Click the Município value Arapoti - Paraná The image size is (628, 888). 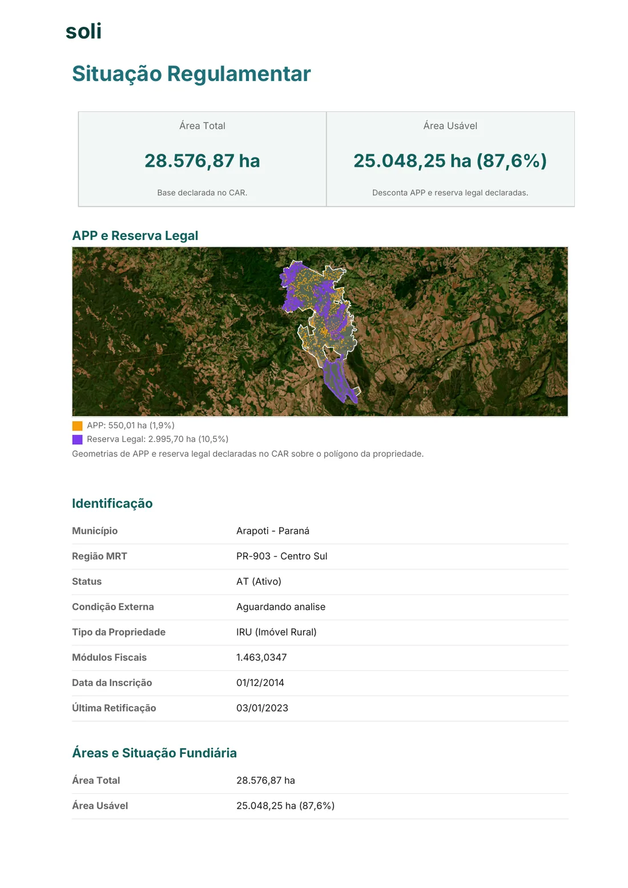point(273,531)
